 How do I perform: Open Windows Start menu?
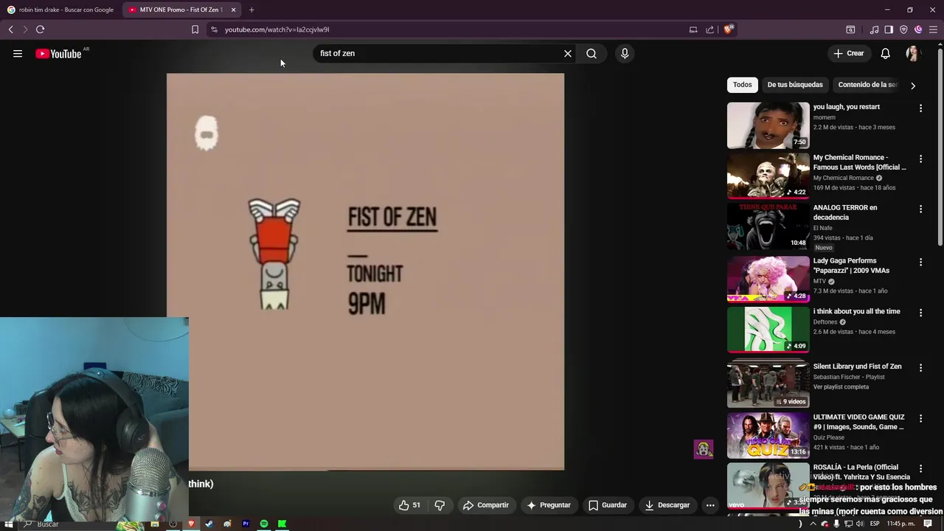point(9,524)
